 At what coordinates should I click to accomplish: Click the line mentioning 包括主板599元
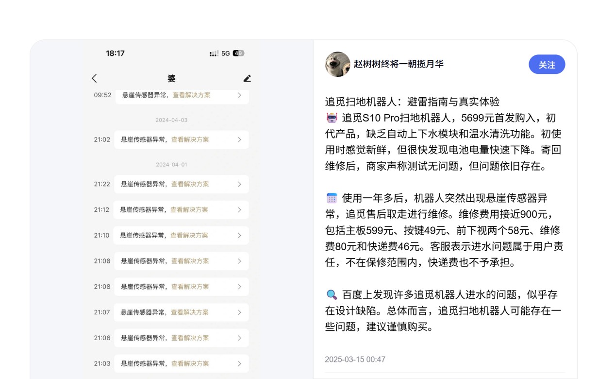click(x=444, y=230)
